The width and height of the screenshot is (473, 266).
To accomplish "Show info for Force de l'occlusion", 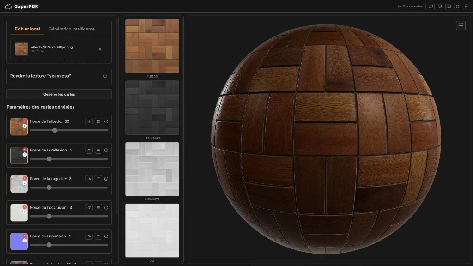I will click(106, 207).
